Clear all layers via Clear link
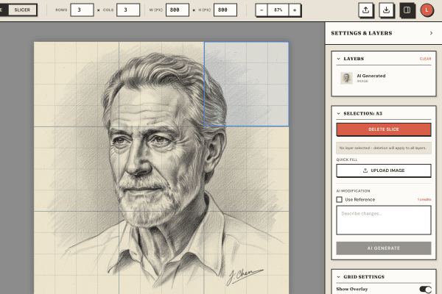 pyautogui.click(x=425, y=59)
